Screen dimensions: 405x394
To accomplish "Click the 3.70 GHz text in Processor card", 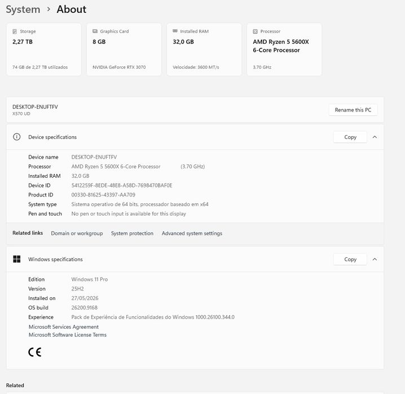I will point(262,67).
